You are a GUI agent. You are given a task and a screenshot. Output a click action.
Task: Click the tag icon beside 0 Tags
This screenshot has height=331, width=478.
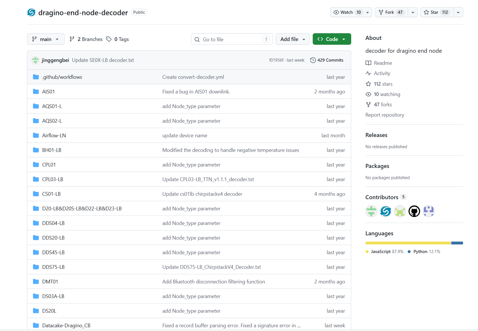(109, 39)
